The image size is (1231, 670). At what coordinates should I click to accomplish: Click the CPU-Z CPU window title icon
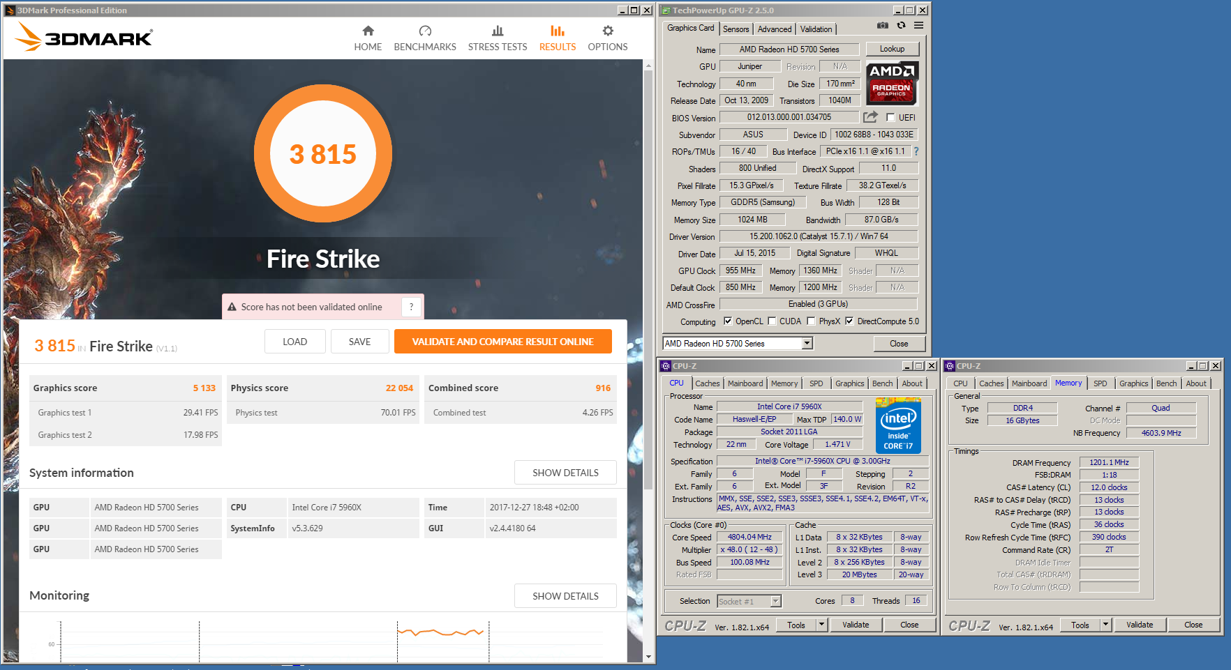tap(666, 366)
